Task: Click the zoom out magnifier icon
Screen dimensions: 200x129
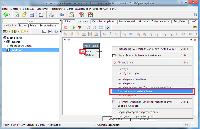Action: [x=88, y=27]
